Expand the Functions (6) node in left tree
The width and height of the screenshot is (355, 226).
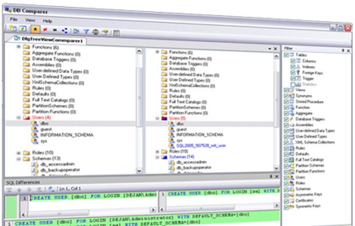[18, 46]
